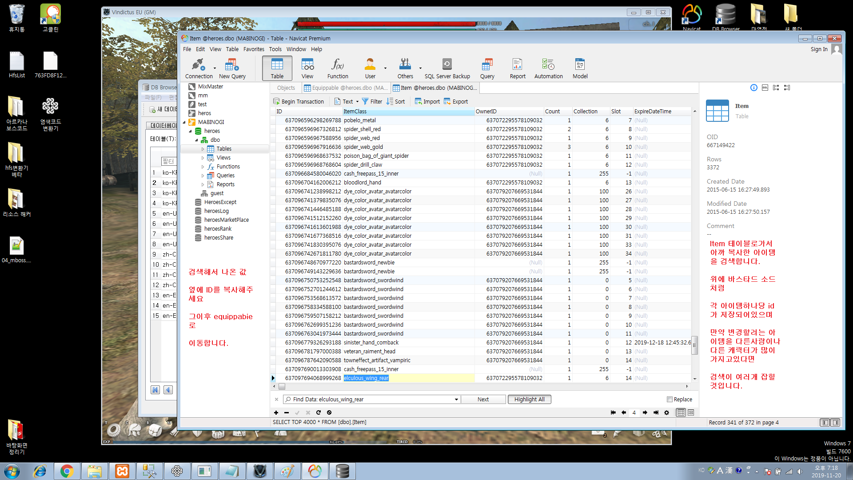The image size is (853, 480).
Task: Switch to grid view
Action: tap(681, 412)
